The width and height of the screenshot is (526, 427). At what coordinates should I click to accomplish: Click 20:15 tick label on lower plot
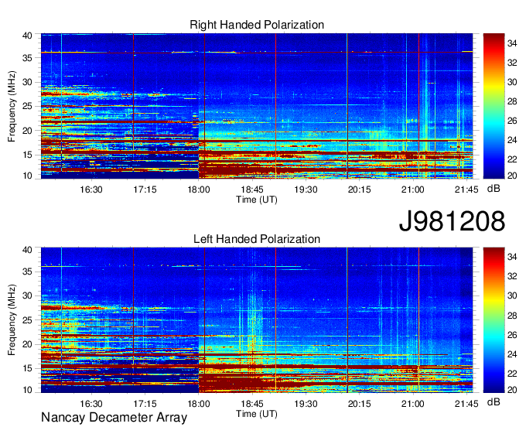click(359, 404)
